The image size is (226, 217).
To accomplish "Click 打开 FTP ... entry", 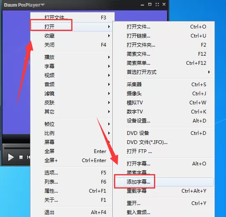I will point(163,151).
